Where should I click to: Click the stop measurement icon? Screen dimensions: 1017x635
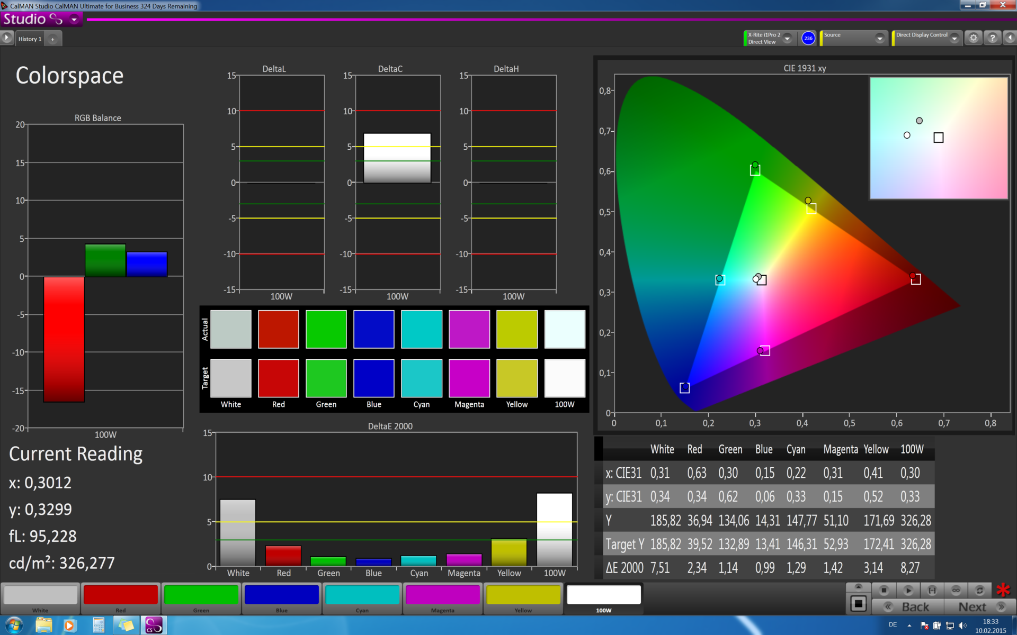[x=884, y=590]
